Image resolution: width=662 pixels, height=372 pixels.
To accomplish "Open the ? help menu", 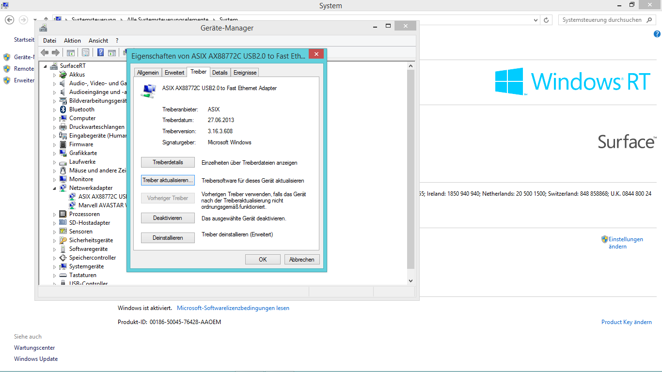I will point(117,41).
